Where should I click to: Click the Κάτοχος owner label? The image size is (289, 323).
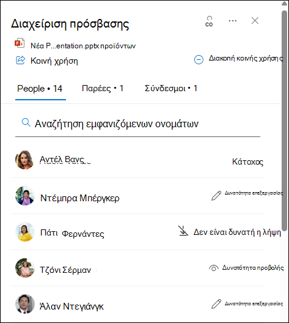click(x=247, y=162)
